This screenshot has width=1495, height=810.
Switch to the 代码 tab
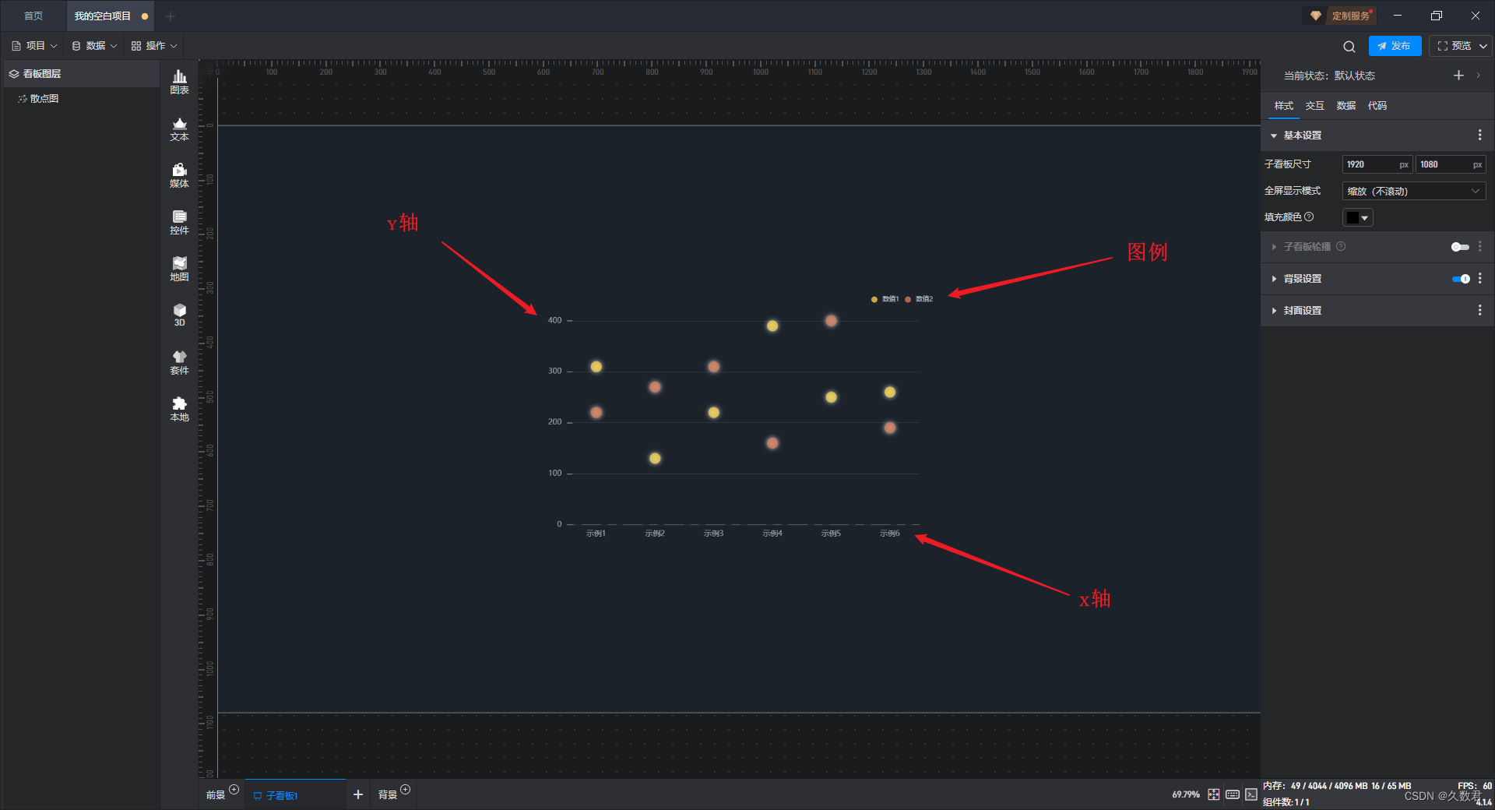click(x=1377, y=106)
